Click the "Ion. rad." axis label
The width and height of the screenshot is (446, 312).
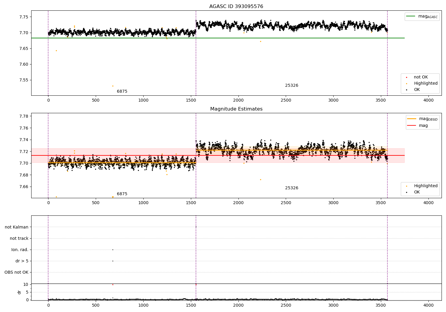point(20,250)
